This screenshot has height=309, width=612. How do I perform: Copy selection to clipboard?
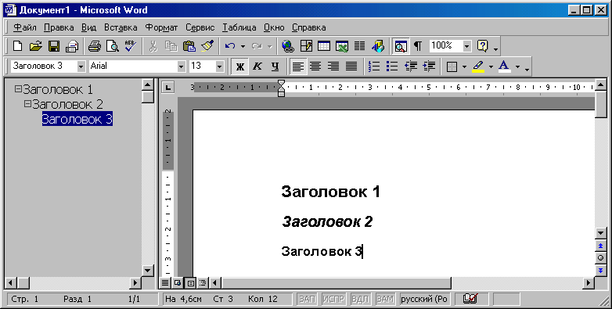(171, 46)
